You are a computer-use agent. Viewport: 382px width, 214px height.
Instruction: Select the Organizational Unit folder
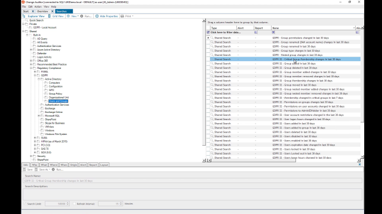pos(58,97)
